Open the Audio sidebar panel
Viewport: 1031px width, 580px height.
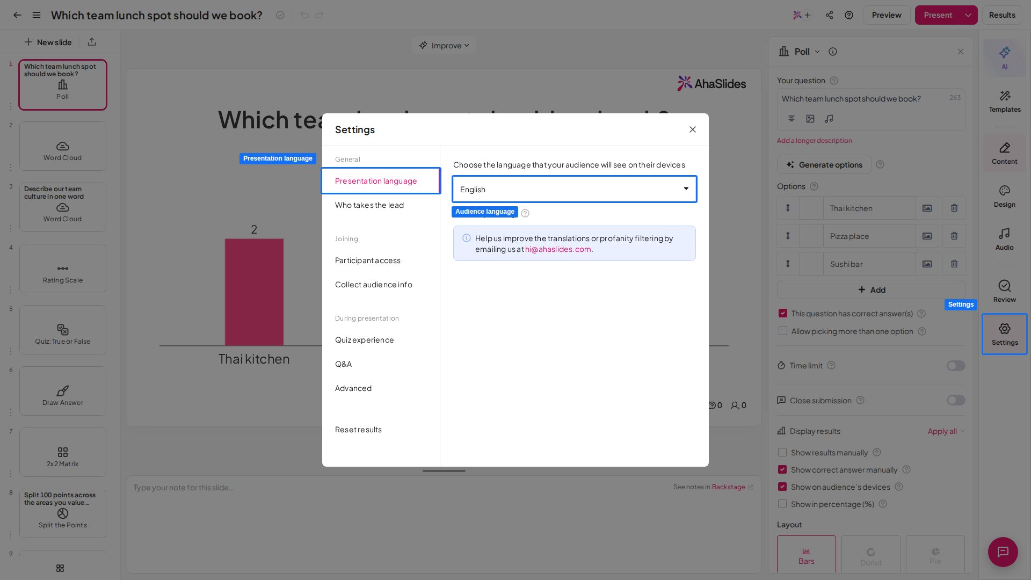click(x=1004, y=240)
